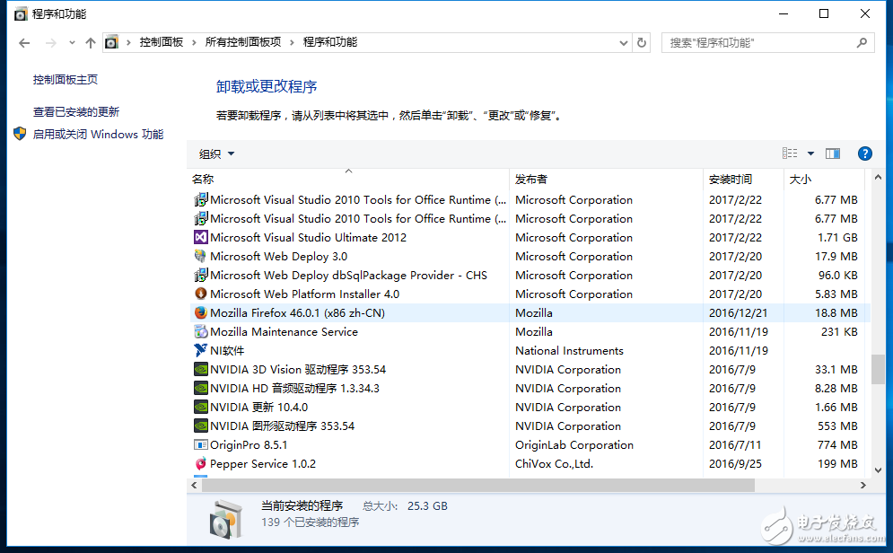The image size is (893, 553).
Task: Click the Web Deploy dbSqlPackage Provider icon
Action: (x=200, y=275)
